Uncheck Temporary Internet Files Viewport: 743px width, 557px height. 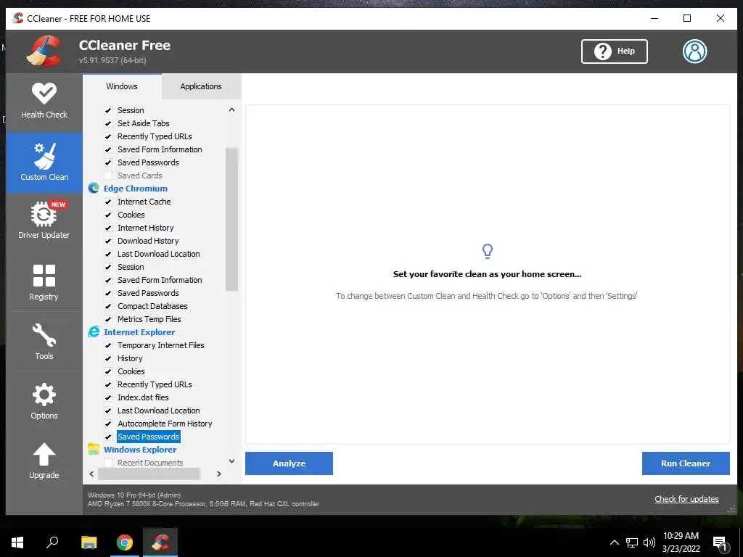(x=108, y=345)
